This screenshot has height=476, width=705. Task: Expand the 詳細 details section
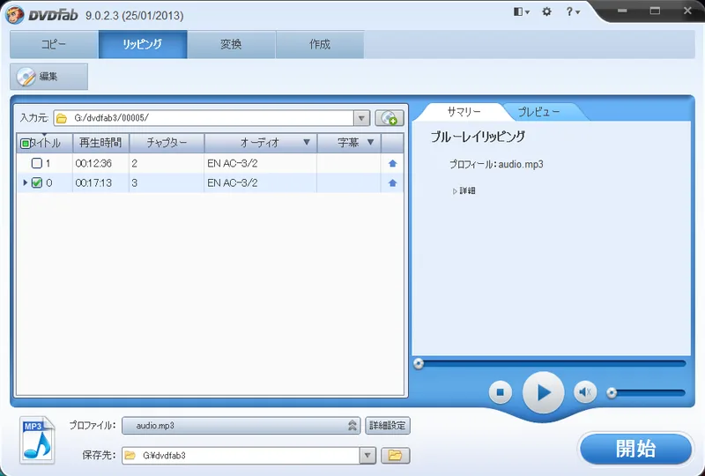[464, 190]
